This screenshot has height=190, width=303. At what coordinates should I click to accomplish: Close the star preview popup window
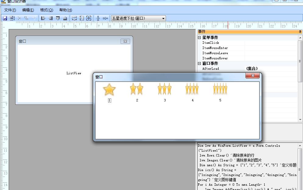click(252, 76)
